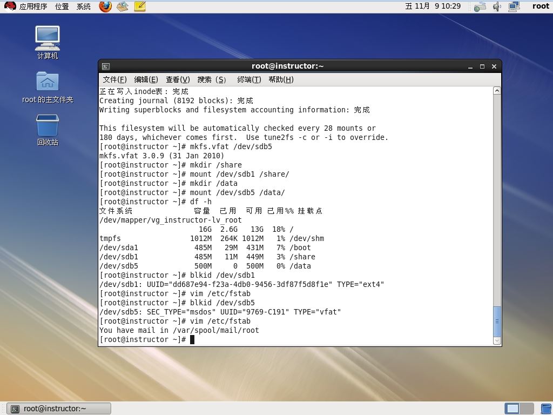Open the 计算机 desktop icon
The height and width of the screenshot is (415, 553).
coord(48,42)
